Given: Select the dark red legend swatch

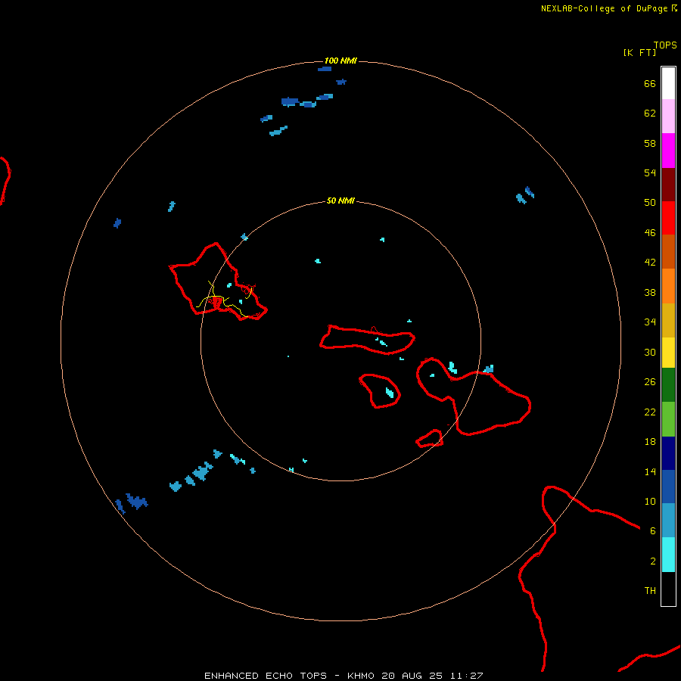Looking at the screenshot, I should pos(668,184).
